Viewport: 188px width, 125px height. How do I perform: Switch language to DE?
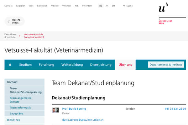tap(101, 6)
